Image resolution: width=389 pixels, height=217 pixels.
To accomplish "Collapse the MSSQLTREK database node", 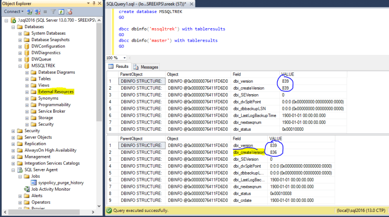I will coord(19,66).
